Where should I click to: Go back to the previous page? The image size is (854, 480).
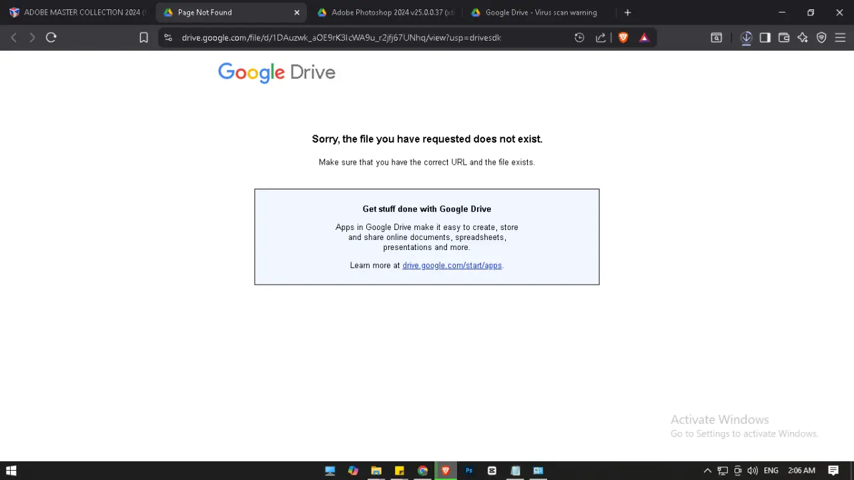point(13,38)
